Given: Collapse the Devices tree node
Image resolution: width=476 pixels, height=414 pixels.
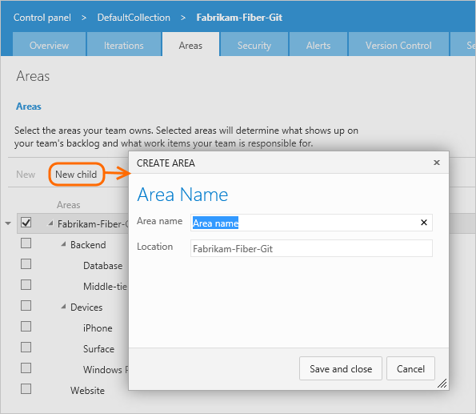Looking at the screenshot, I should (x=63, y=307).
